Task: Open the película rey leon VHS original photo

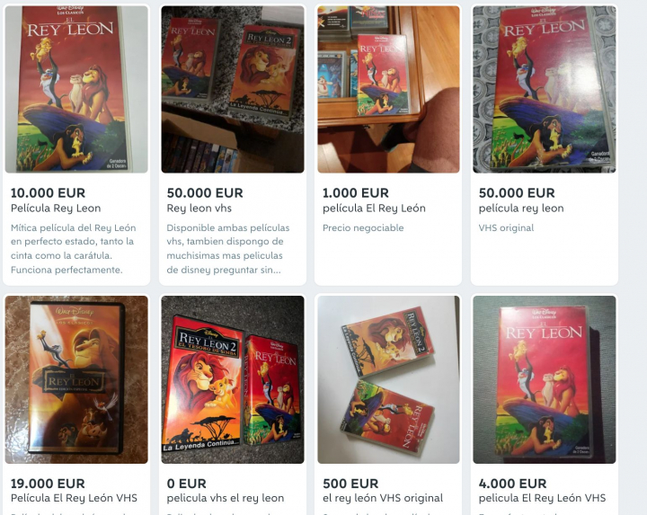Action: click(545, 89)
